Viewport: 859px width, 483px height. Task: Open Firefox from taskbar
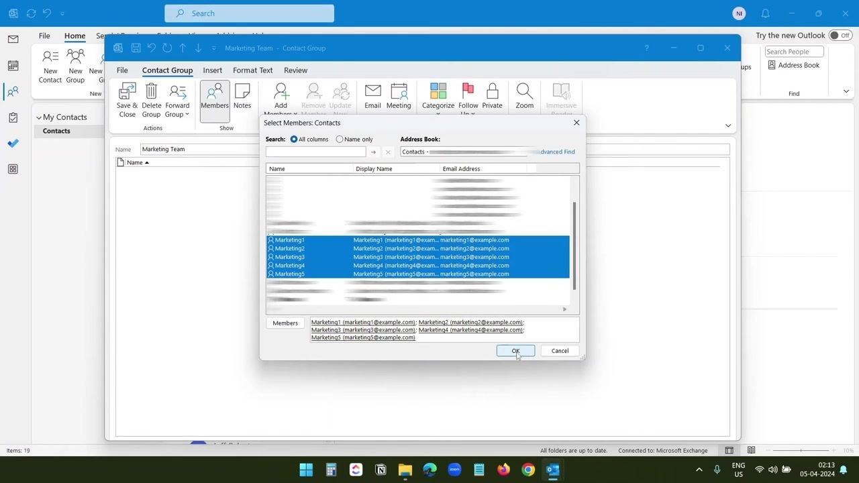(503, 470)
